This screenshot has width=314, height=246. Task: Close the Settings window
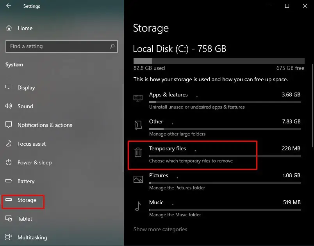(x=305, y=6)
